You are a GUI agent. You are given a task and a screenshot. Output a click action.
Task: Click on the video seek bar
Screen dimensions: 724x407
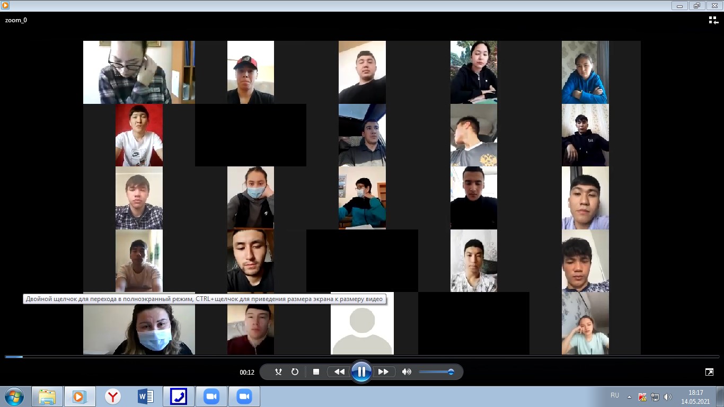(362, 357)
